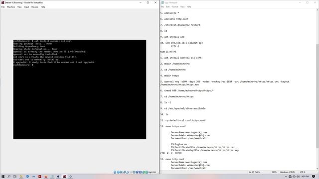Click line '9. apt install w3m'
319x179 pixels.
(x=172, y=37)
